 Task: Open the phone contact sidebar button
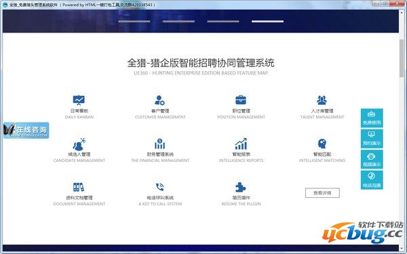point(372,180)
